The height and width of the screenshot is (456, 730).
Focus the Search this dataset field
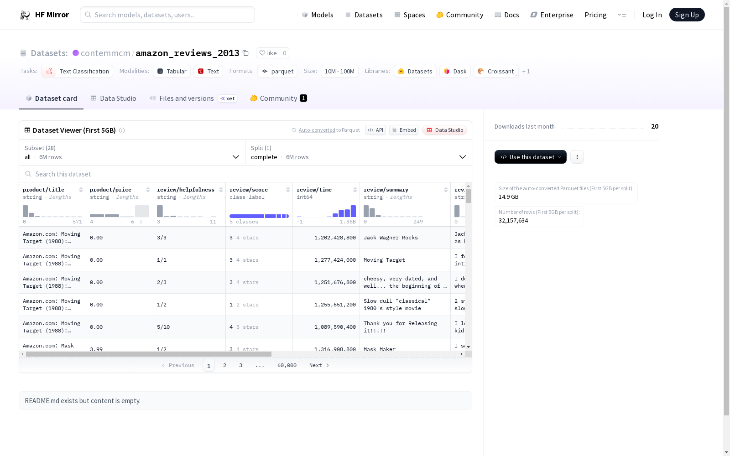(245, 174)
